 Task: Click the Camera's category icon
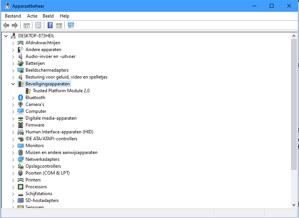[21, 104]
